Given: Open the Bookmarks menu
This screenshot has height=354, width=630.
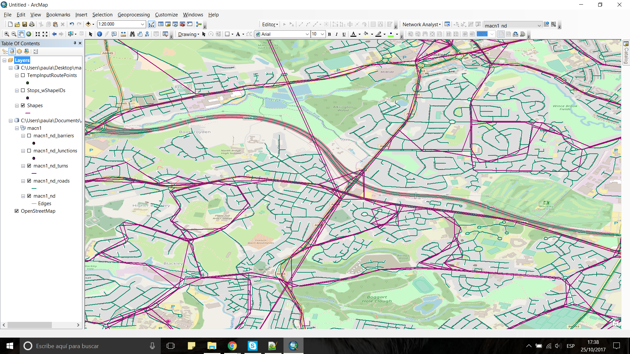Looking at the screenshot, I should [58, 15].
